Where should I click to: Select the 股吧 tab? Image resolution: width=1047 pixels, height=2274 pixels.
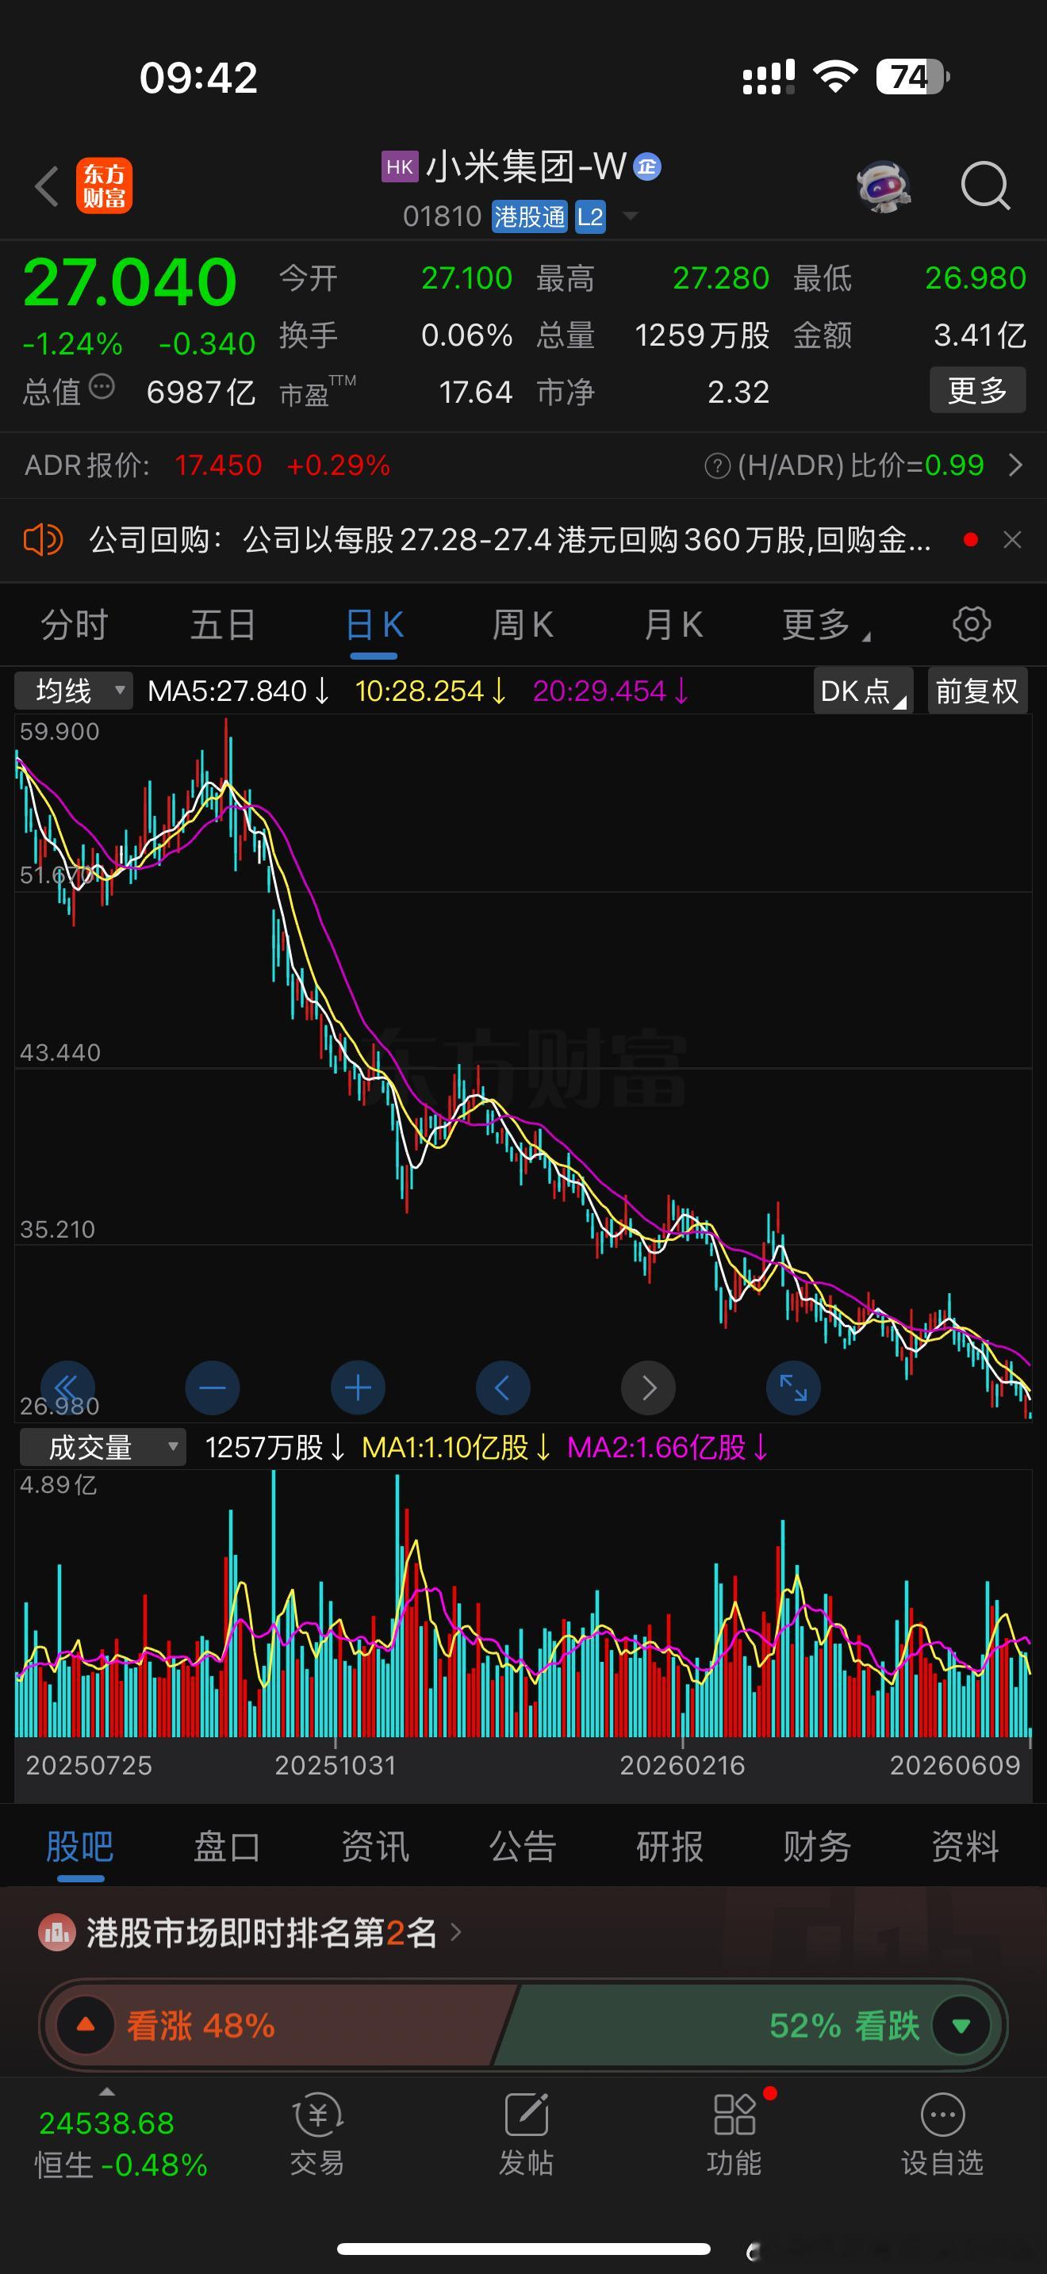pos(79,1846)
